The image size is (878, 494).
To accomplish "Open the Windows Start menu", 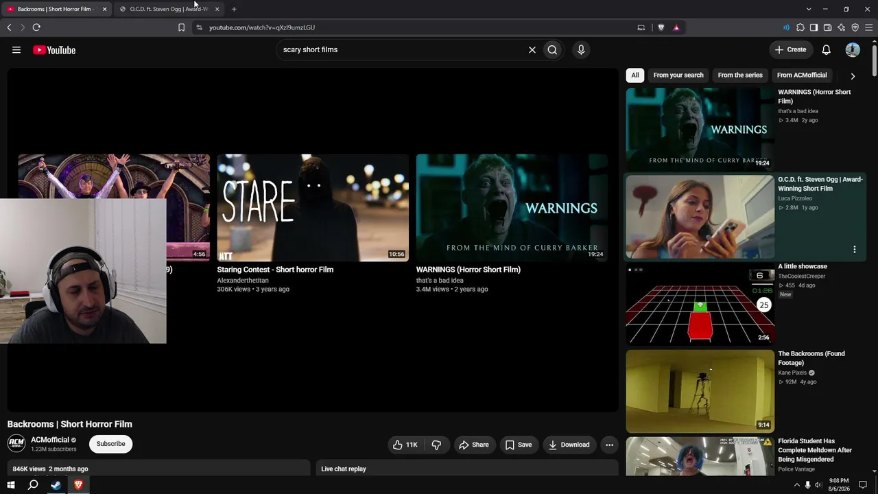I will [10, 485].
